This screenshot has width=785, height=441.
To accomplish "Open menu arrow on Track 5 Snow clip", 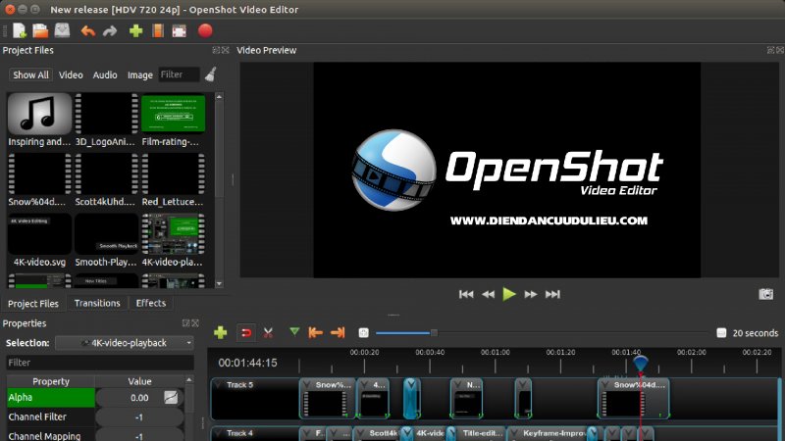I will (307, 385).
